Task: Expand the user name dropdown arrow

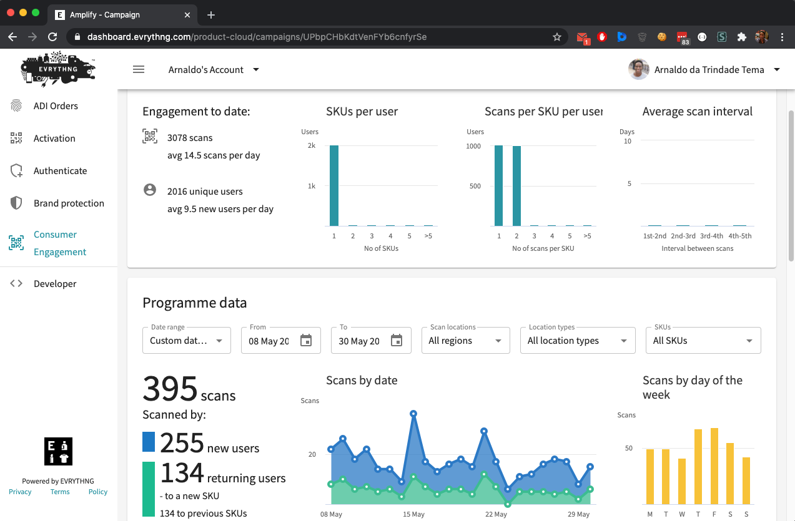Action: tap(777, 69)
